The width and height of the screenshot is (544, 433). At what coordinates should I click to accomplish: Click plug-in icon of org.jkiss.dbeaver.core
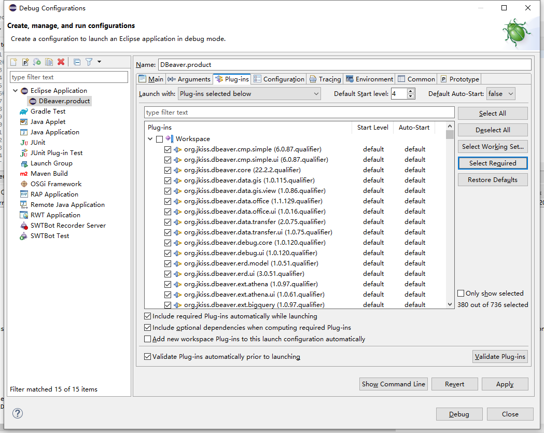pos(178,170)
